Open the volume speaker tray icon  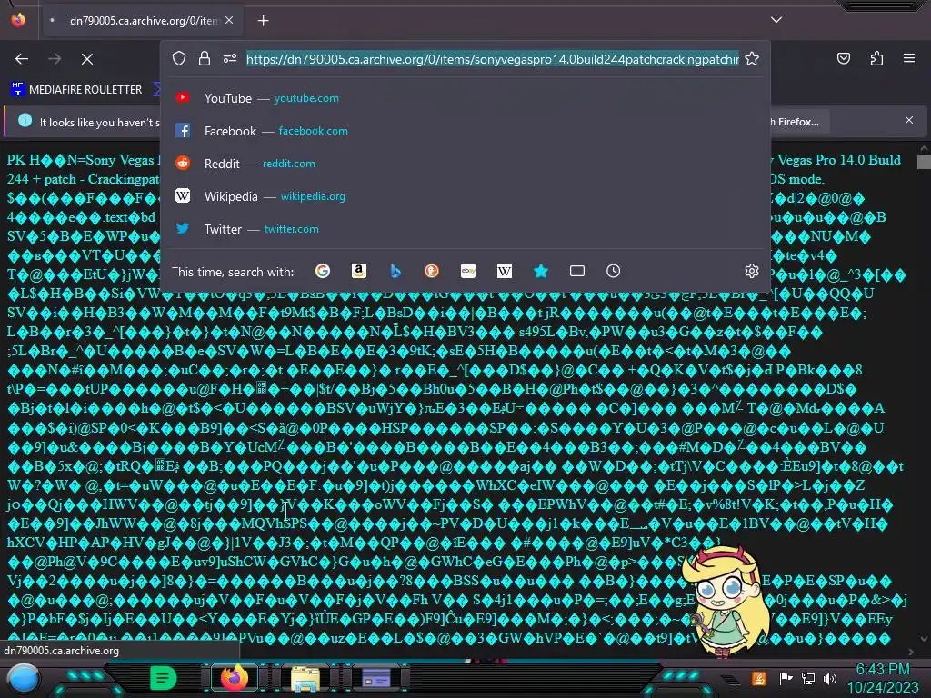830,678
